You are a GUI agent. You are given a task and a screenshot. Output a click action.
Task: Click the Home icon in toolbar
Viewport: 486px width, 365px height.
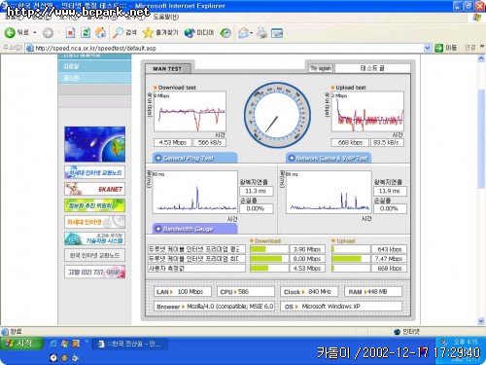(100, 32)
